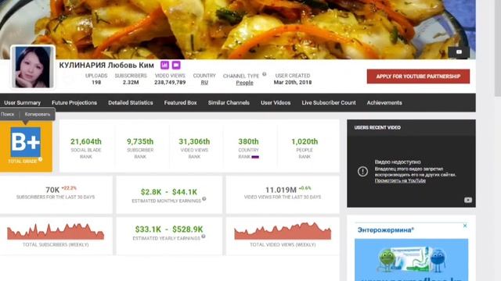Switch to Detailed Statistics tab

click(x=131, y=102)
